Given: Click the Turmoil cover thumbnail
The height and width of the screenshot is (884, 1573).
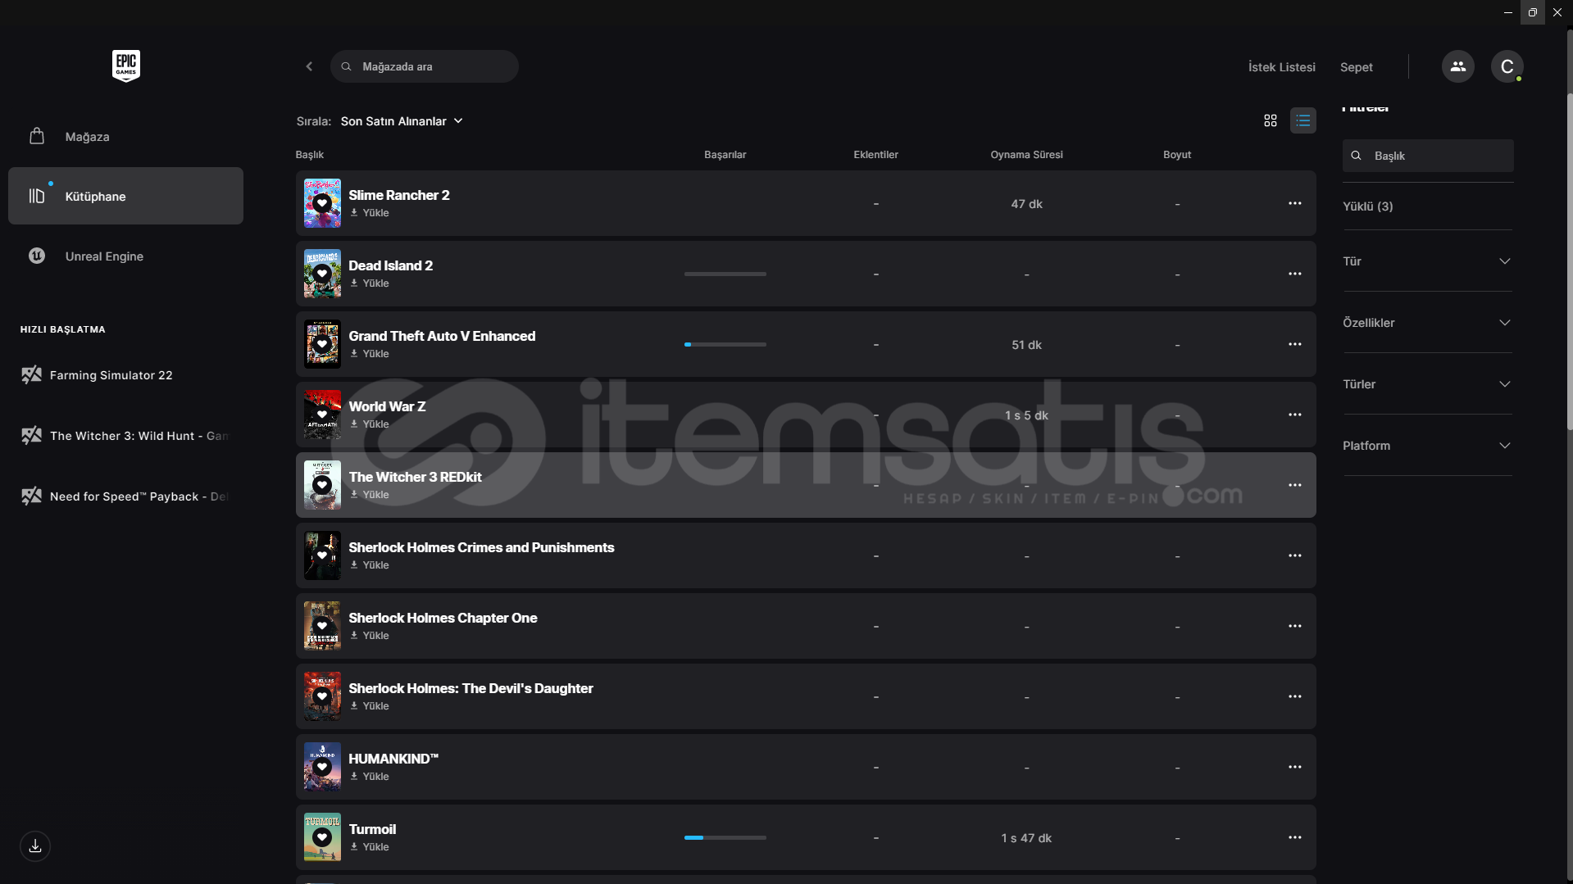Looking at the screenshot, I should (x=322, y=837).
